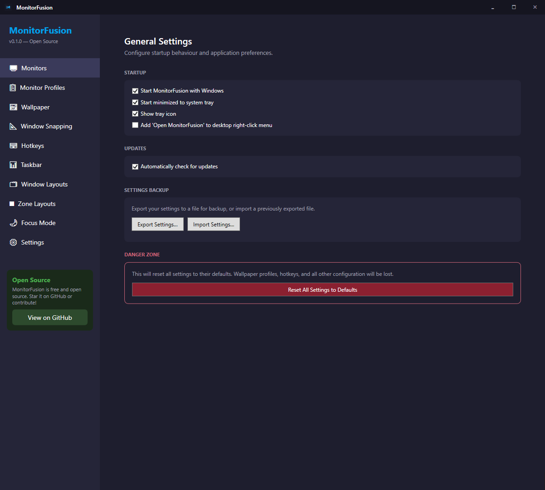The image size is (545, 490).
Task: Open the 'View on GitHub' link
Action: point(49,317)
